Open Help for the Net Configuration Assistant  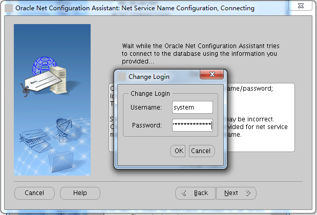pos(80,193)
